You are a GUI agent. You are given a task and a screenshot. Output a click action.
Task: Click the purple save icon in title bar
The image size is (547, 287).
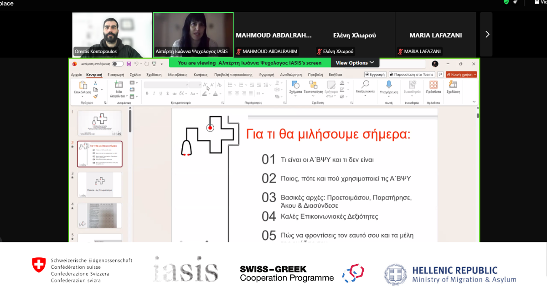pos(129,64)
